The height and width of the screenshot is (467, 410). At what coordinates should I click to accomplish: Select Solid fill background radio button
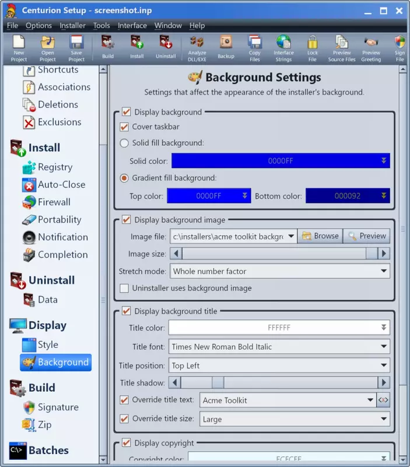tap(124, 143)
